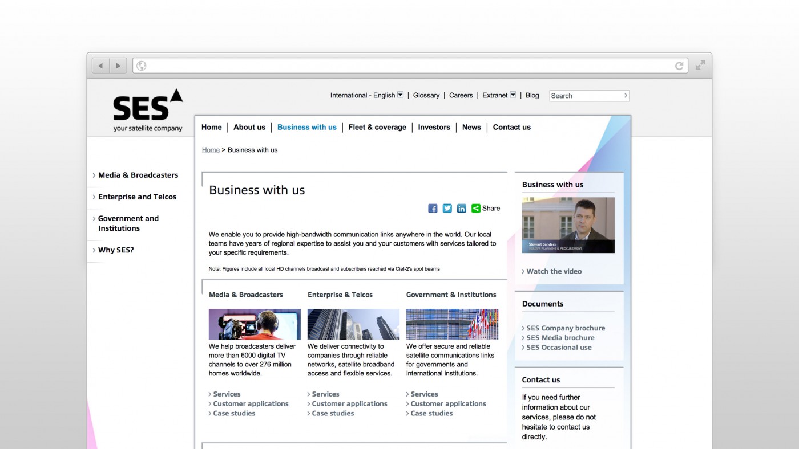Submit search with the arrow icon
Image resolution: width=799 pixels, height=449 pixels.
(x=626, y=96)
